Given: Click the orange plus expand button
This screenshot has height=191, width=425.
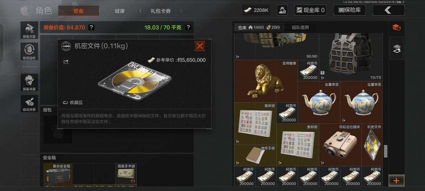Looking at the screenshot, I should point(396,180).
